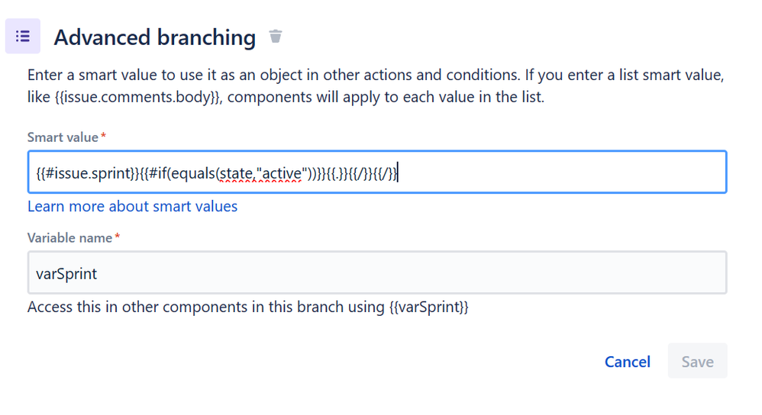
Task: Save the advanced branching configuration
Action: pos(697,361)
